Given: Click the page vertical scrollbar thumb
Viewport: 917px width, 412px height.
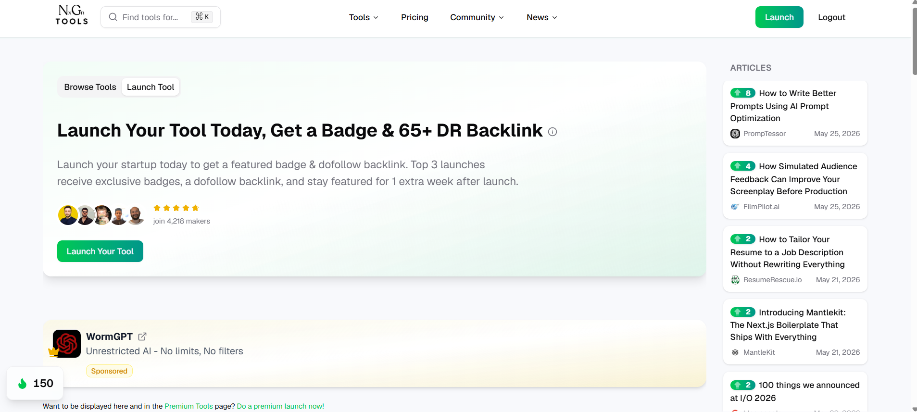Looking at the screenshot, I should 914,41.
